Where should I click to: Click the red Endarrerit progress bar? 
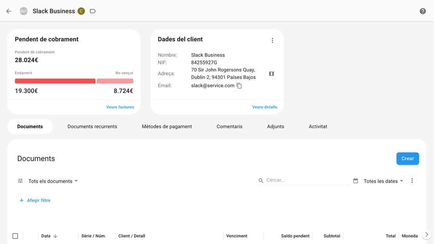(x=55, y=81)
